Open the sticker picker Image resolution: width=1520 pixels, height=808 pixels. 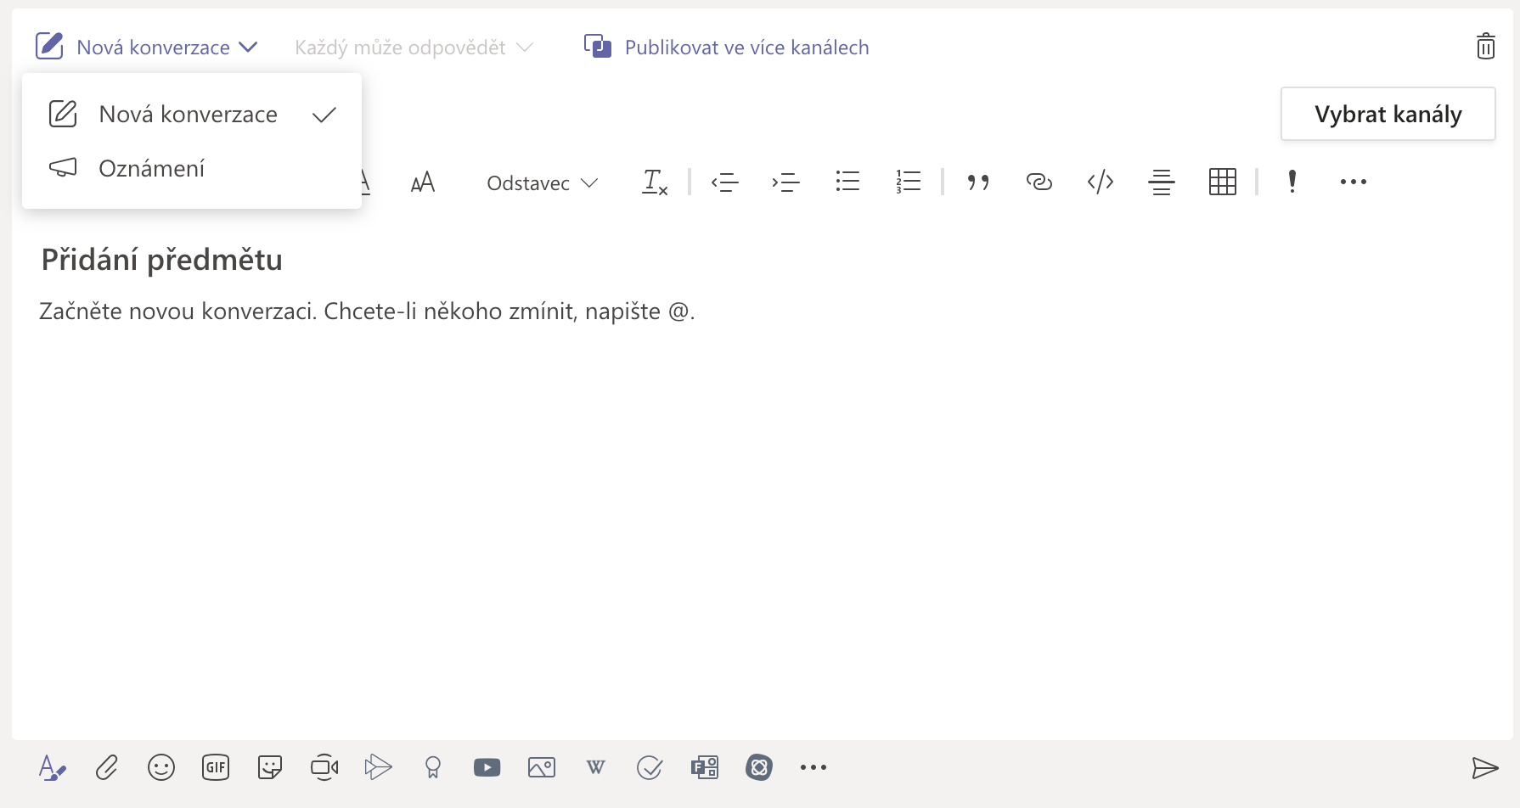(x=270, y=767)
